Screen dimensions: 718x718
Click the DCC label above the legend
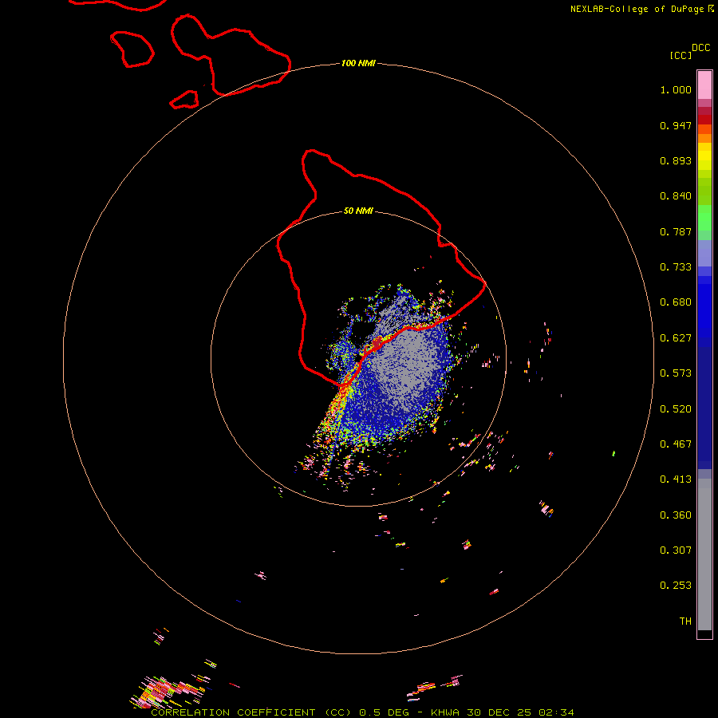(x=701, y=48)
